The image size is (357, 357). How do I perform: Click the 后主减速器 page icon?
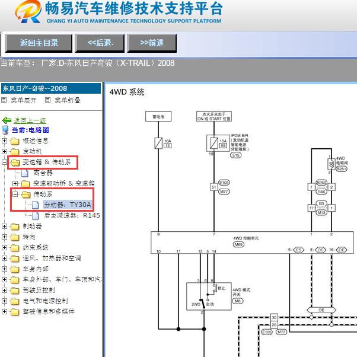pyautogui.click(x=36, y=216)
